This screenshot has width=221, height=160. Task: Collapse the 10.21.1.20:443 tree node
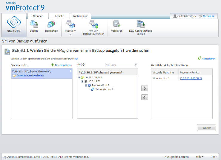point(79,77)
